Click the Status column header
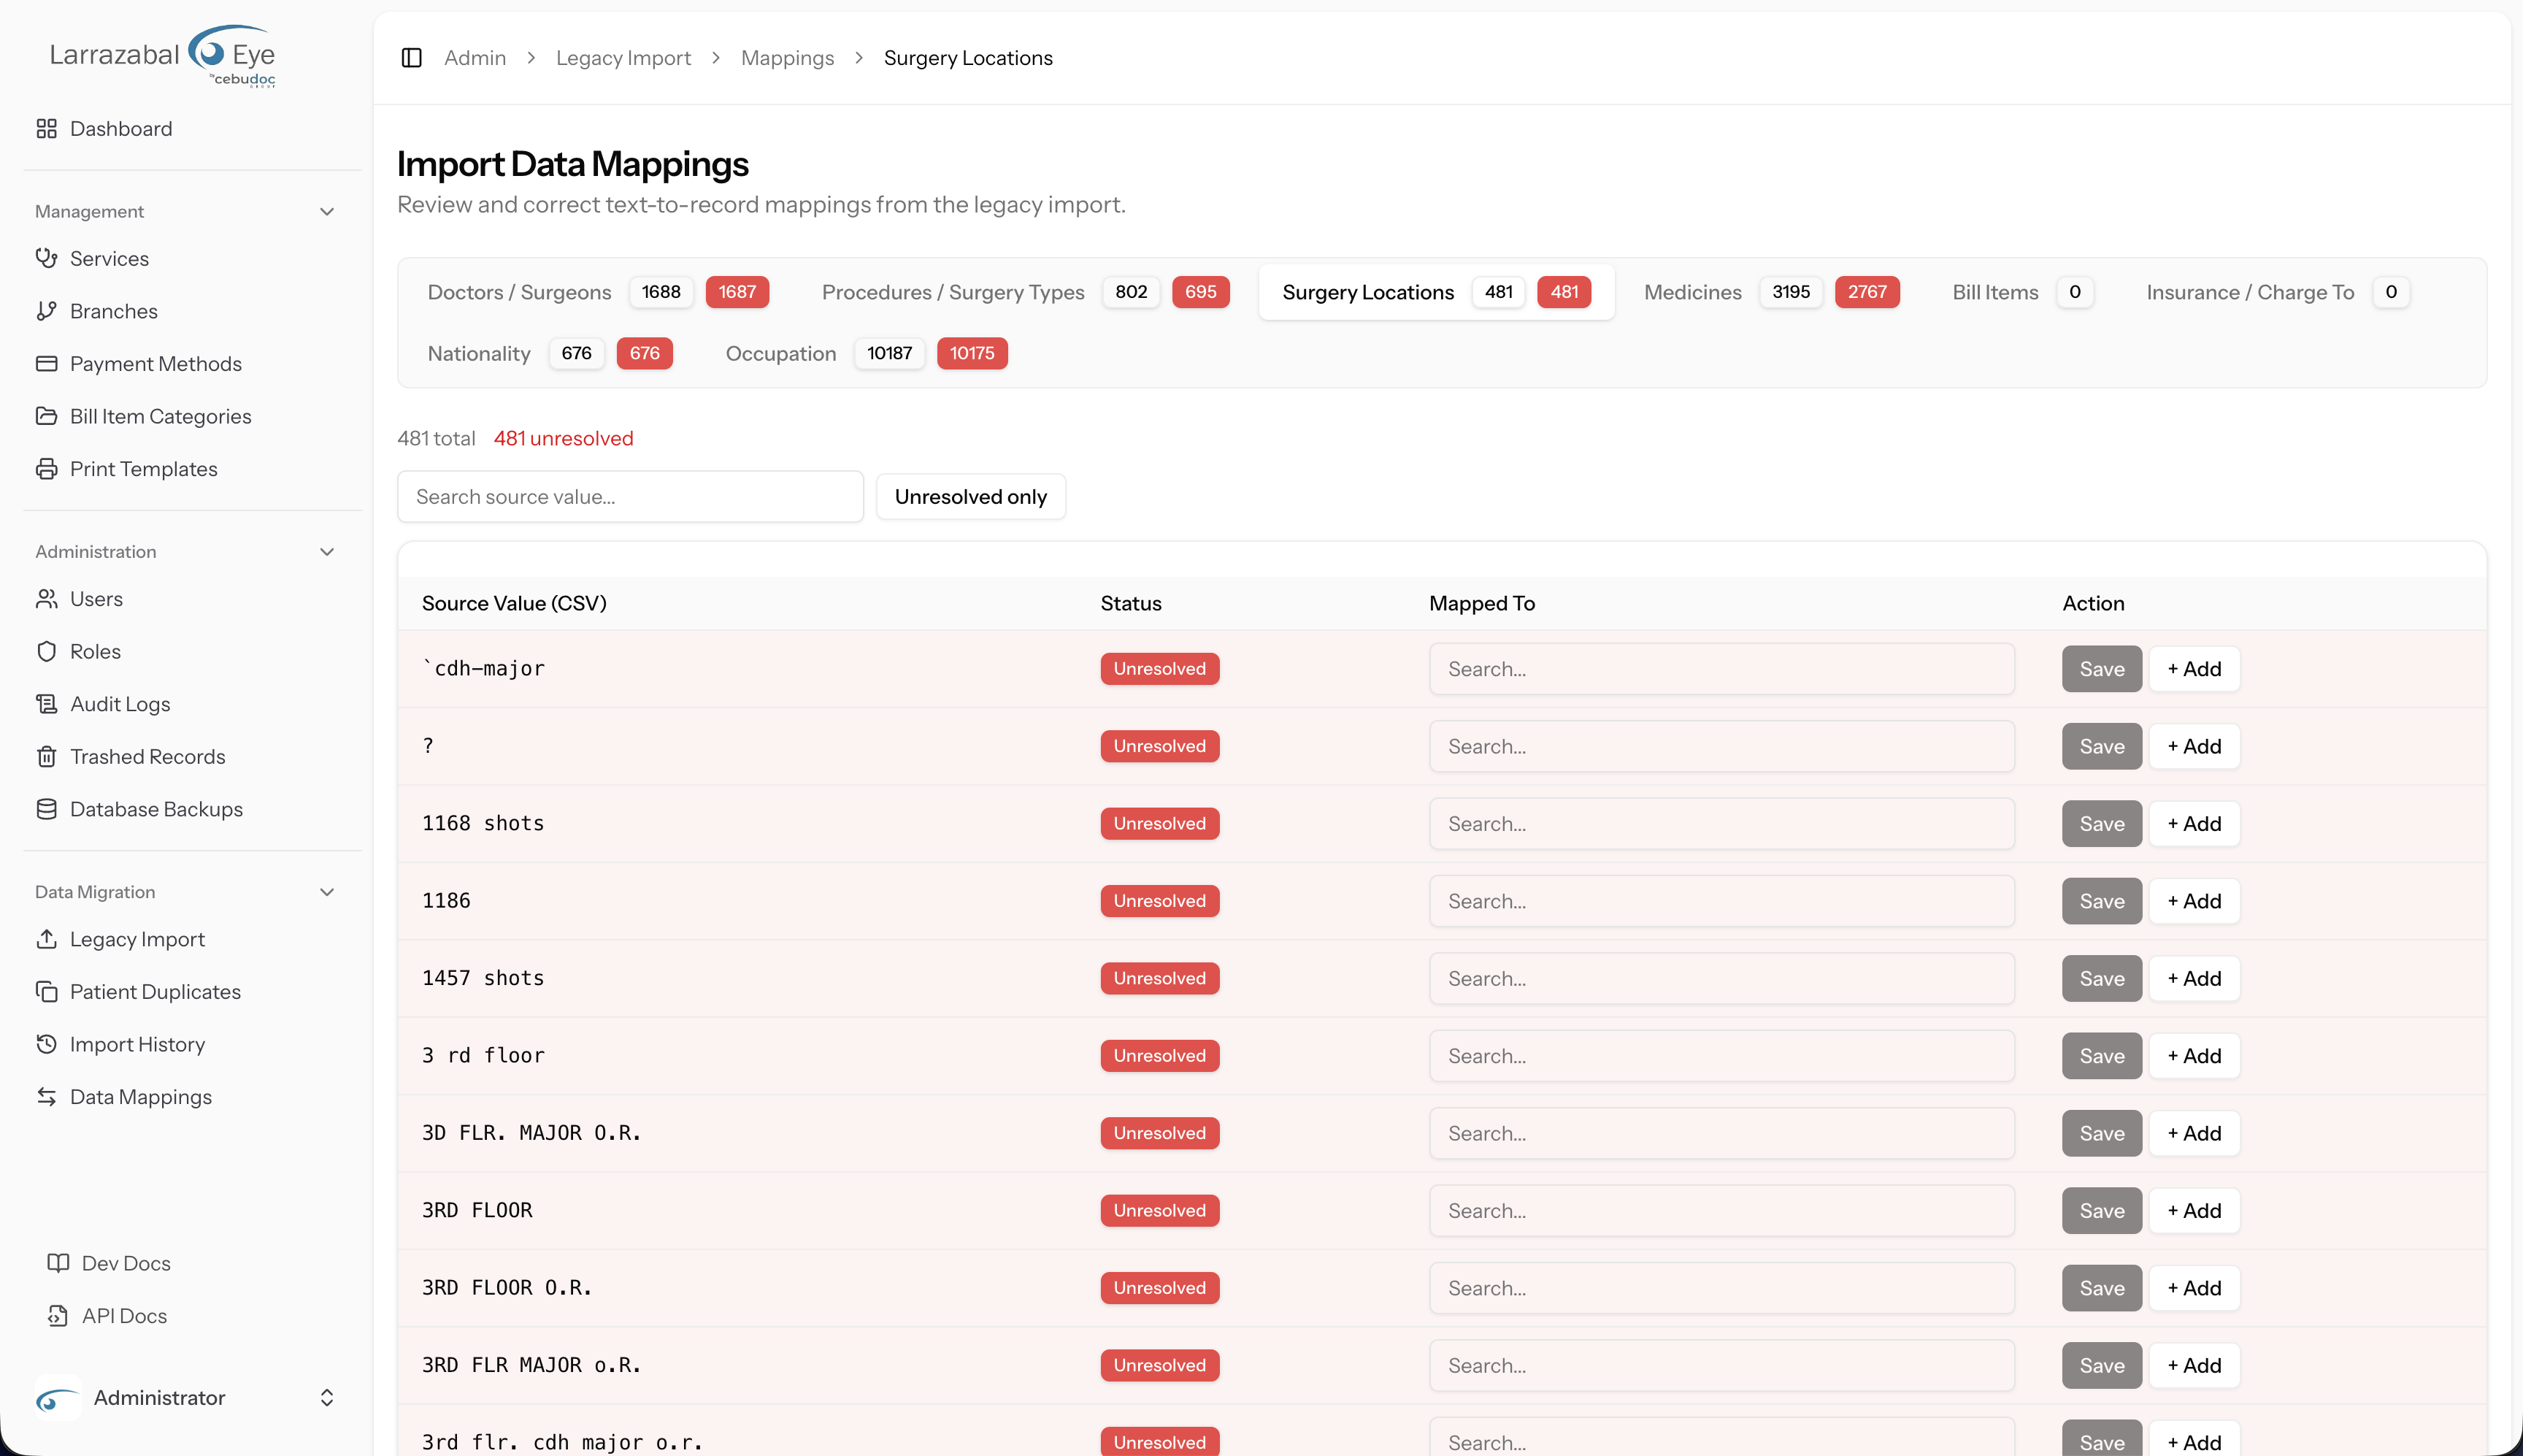 click(1131, 603)
